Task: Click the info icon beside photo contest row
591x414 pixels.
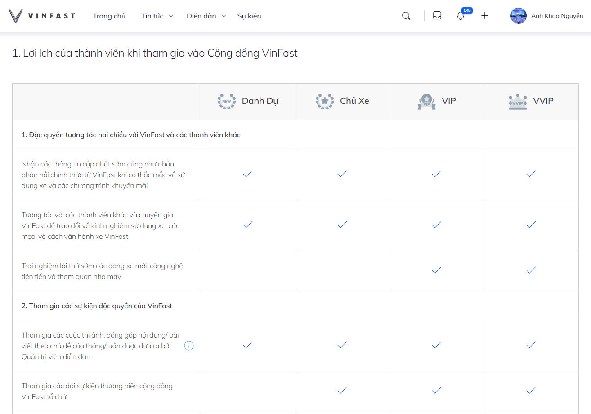Action: click(189, 346)
